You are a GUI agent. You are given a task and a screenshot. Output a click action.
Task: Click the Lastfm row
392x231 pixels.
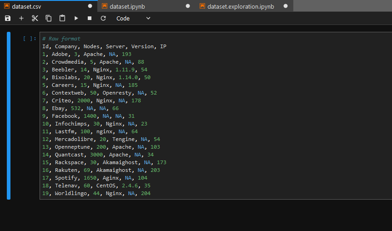coord(90,132)
